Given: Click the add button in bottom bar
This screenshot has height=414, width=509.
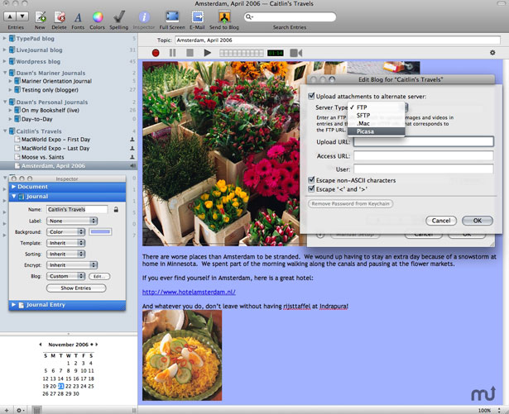Looking at the screenshot, I should coord(7,410).
